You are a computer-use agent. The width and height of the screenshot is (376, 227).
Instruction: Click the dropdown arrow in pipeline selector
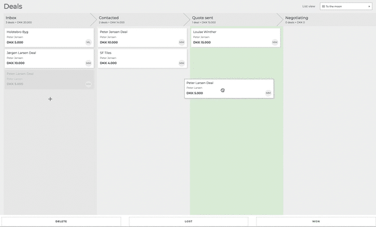point(369,7)
